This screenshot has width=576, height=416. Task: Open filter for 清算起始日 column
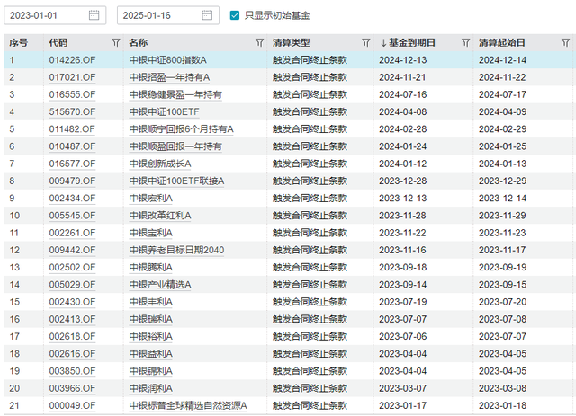tap(566, 43)
